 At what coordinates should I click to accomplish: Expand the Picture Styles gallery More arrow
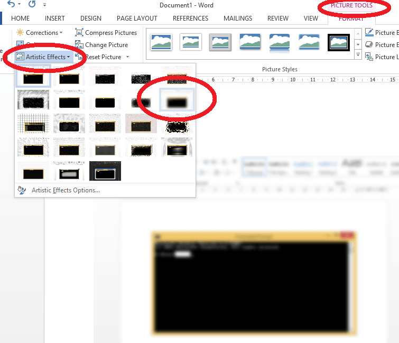point(358,54)
